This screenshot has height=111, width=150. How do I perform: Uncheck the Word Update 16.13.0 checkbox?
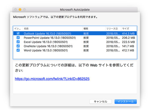18,50
